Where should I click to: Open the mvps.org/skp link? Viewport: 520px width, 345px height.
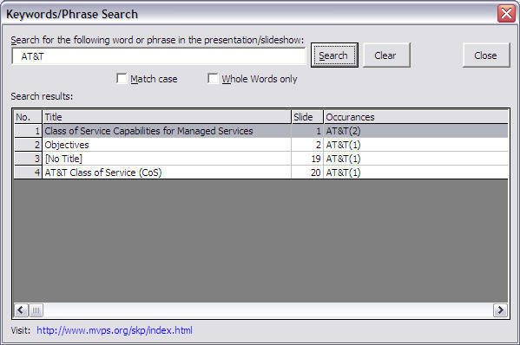pyautogui.click(x=115, y=330)
